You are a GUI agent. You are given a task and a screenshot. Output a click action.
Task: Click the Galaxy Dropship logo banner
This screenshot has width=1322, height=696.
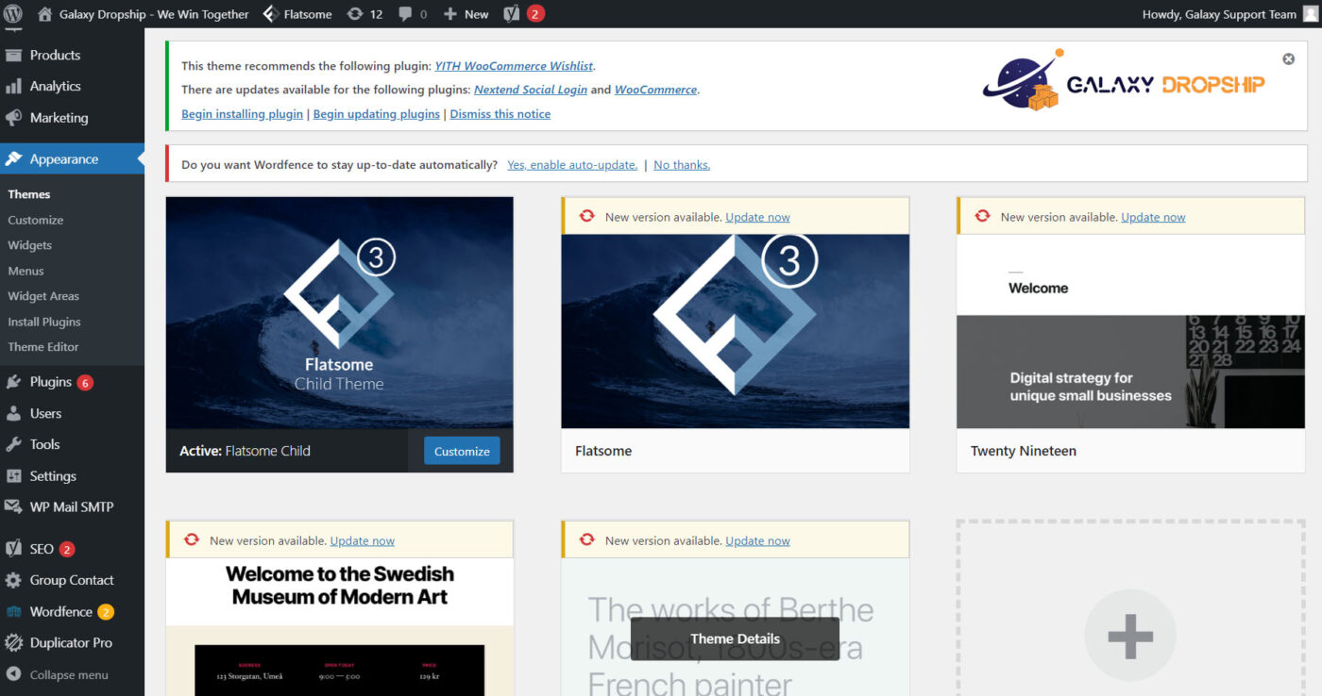tap(1124, 80)
